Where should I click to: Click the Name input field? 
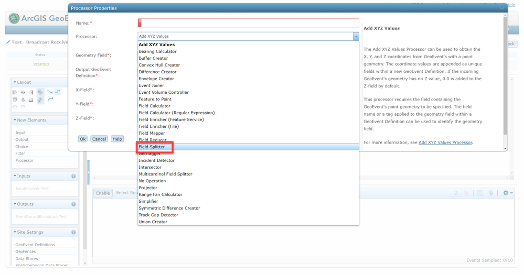[248, 23]
